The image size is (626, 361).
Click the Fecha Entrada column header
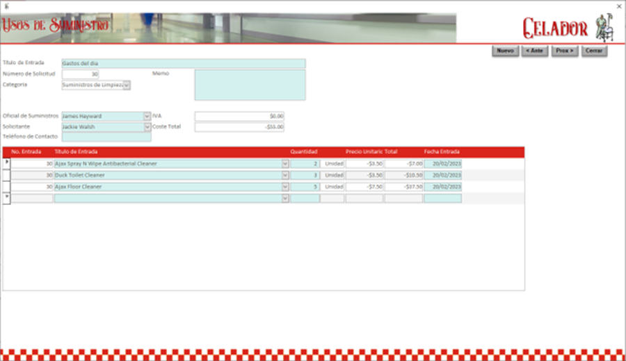click(442, 151)
